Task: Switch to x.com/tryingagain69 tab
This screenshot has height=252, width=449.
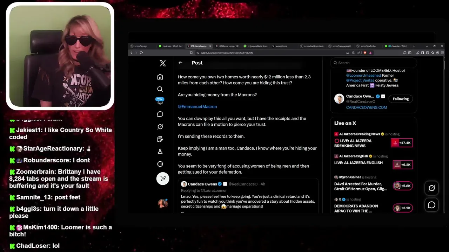Action: (x=341, y=46)
